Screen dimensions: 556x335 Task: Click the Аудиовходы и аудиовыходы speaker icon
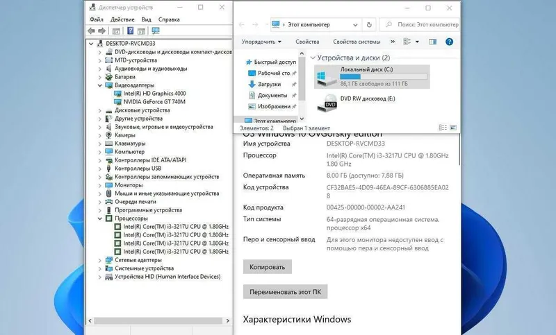tap(109, 69)
